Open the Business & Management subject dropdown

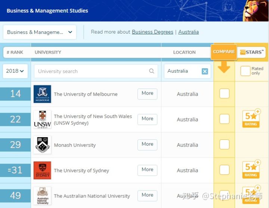(x=40, y=32)
